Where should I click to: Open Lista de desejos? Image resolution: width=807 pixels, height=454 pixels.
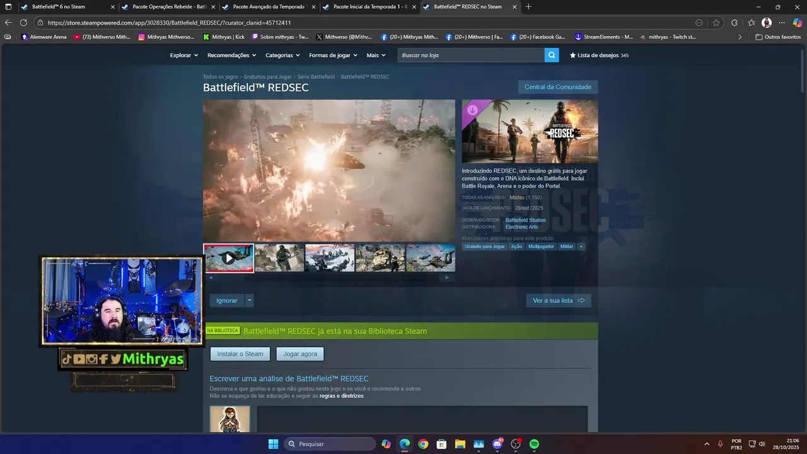(x=599, y=55)
